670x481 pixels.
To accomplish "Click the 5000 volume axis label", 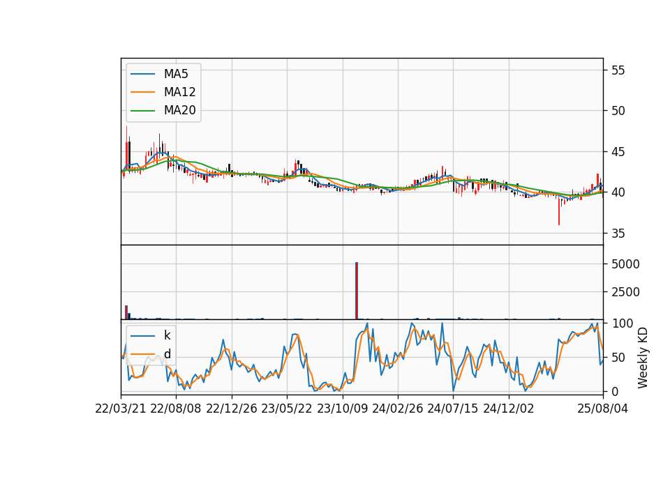I will pyautogui.click(x=625, y=264).
